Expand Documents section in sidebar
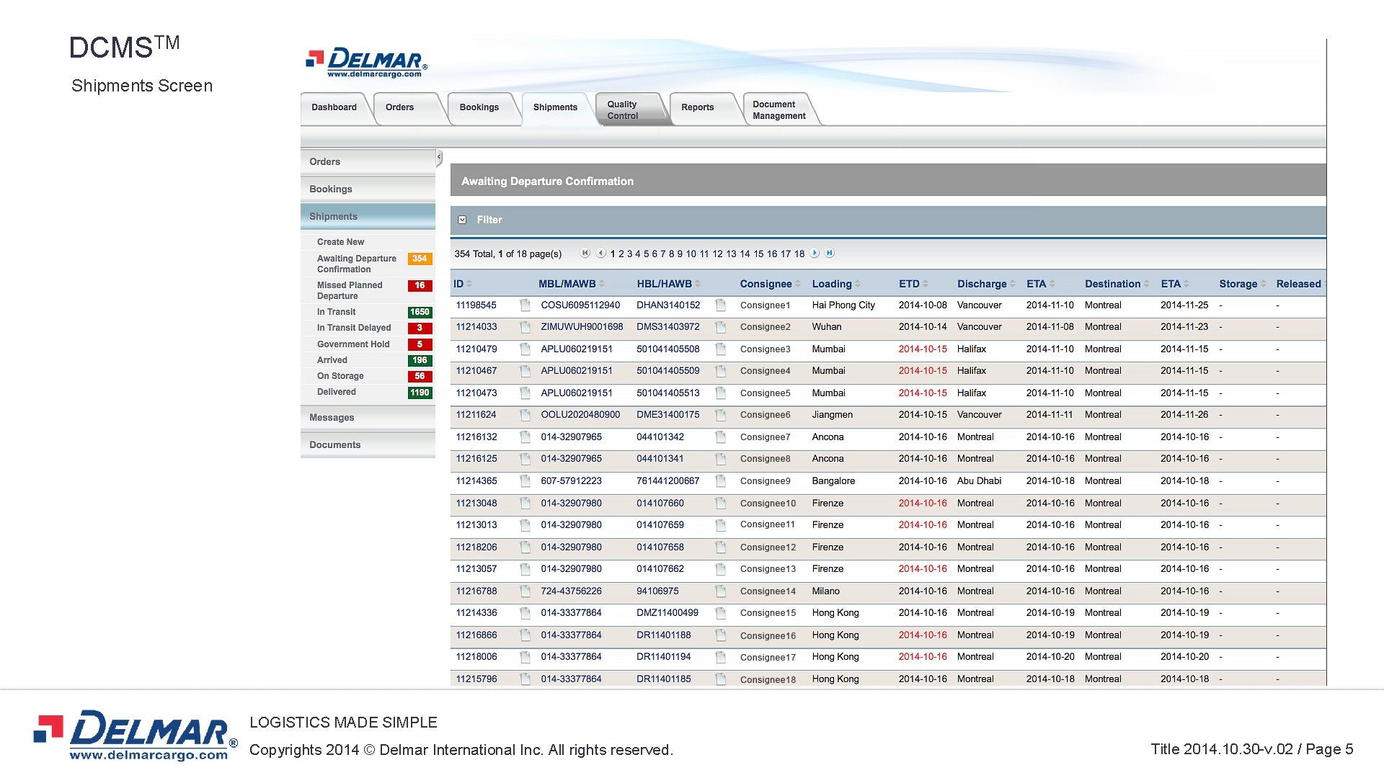This screenshot has height=778, width=1384. point(368,445)
